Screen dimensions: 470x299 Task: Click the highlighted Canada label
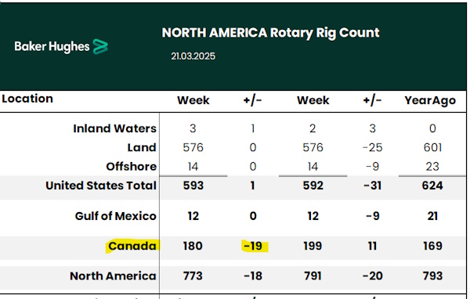(132, 246)
